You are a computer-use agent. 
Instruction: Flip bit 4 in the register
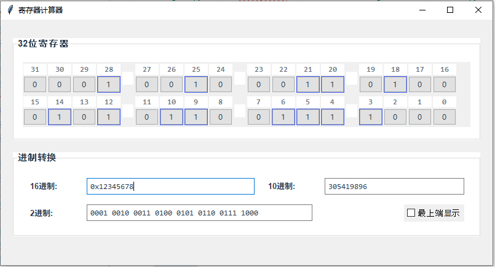click(x=333, y=117)
